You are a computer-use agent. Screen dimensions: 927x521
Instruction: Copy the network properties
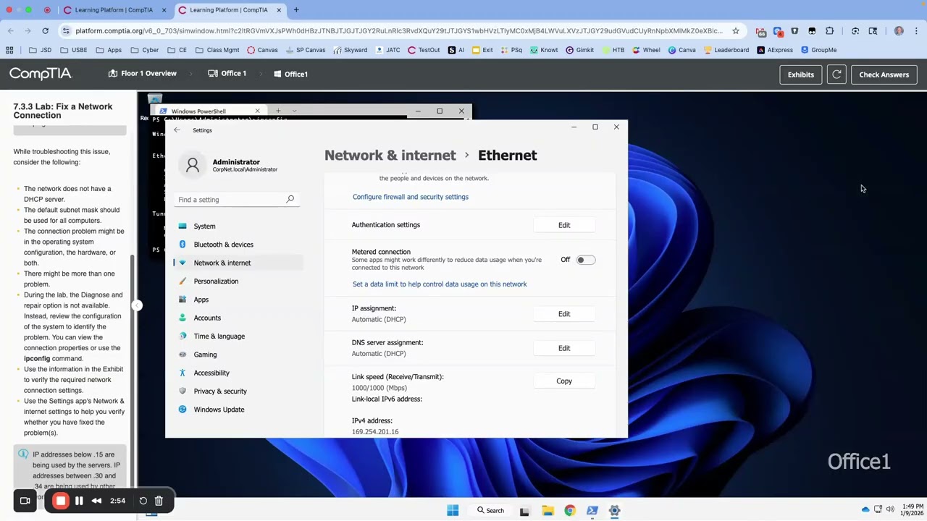click(x=564, y=381)
